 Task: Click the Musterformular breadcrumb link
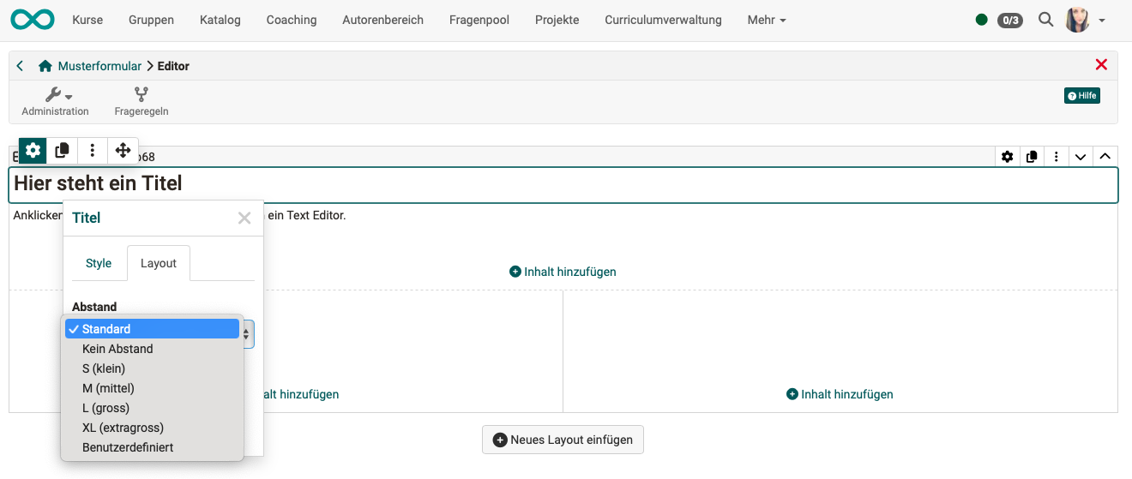pos(99,66)
